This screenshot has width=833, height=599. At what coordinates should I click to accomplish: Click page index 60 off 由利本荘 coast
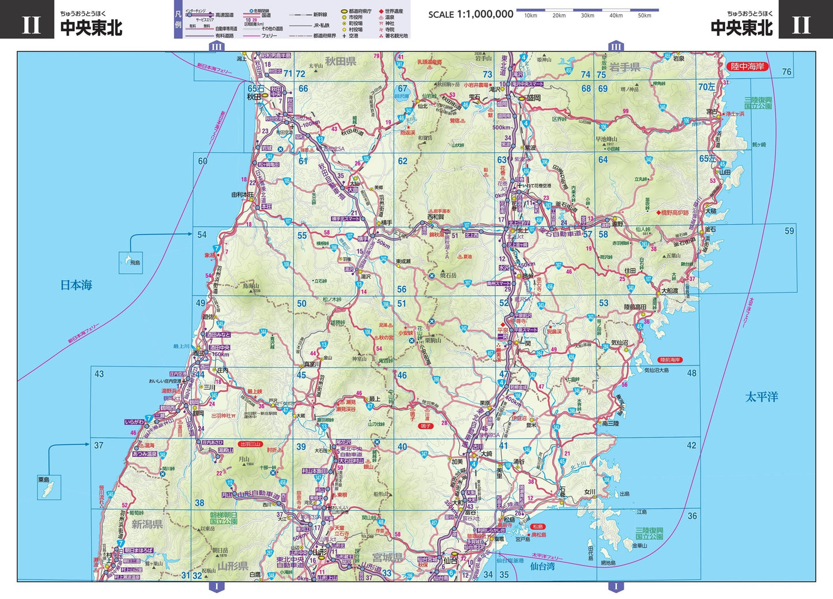pos(202,161)
